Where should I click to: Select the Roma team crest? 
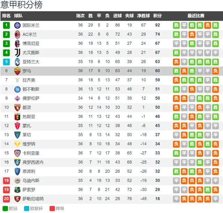(x=17, y=71)
